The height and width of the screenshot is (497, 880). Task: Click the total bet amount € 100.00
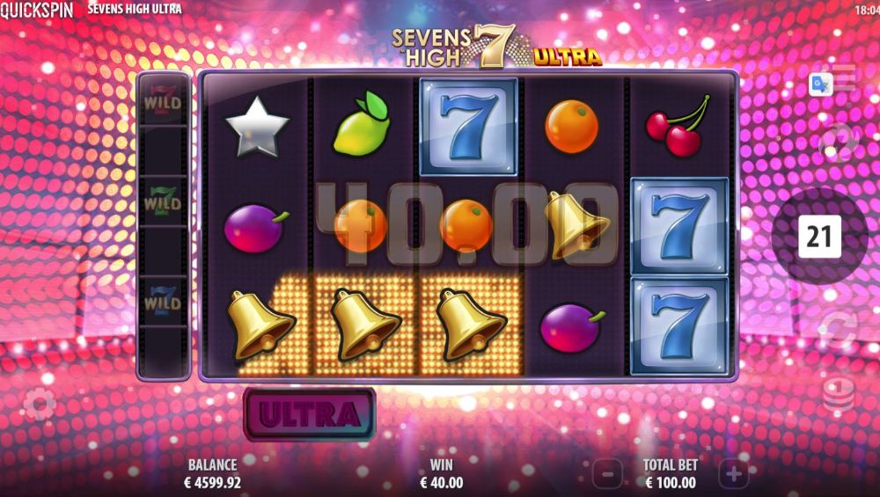670,482
